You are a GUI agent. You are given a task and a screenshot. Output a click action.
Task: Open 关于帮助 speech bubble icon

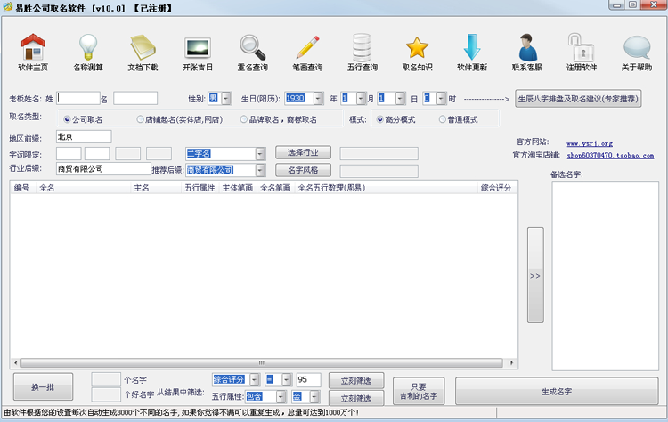tap(637, 53)
